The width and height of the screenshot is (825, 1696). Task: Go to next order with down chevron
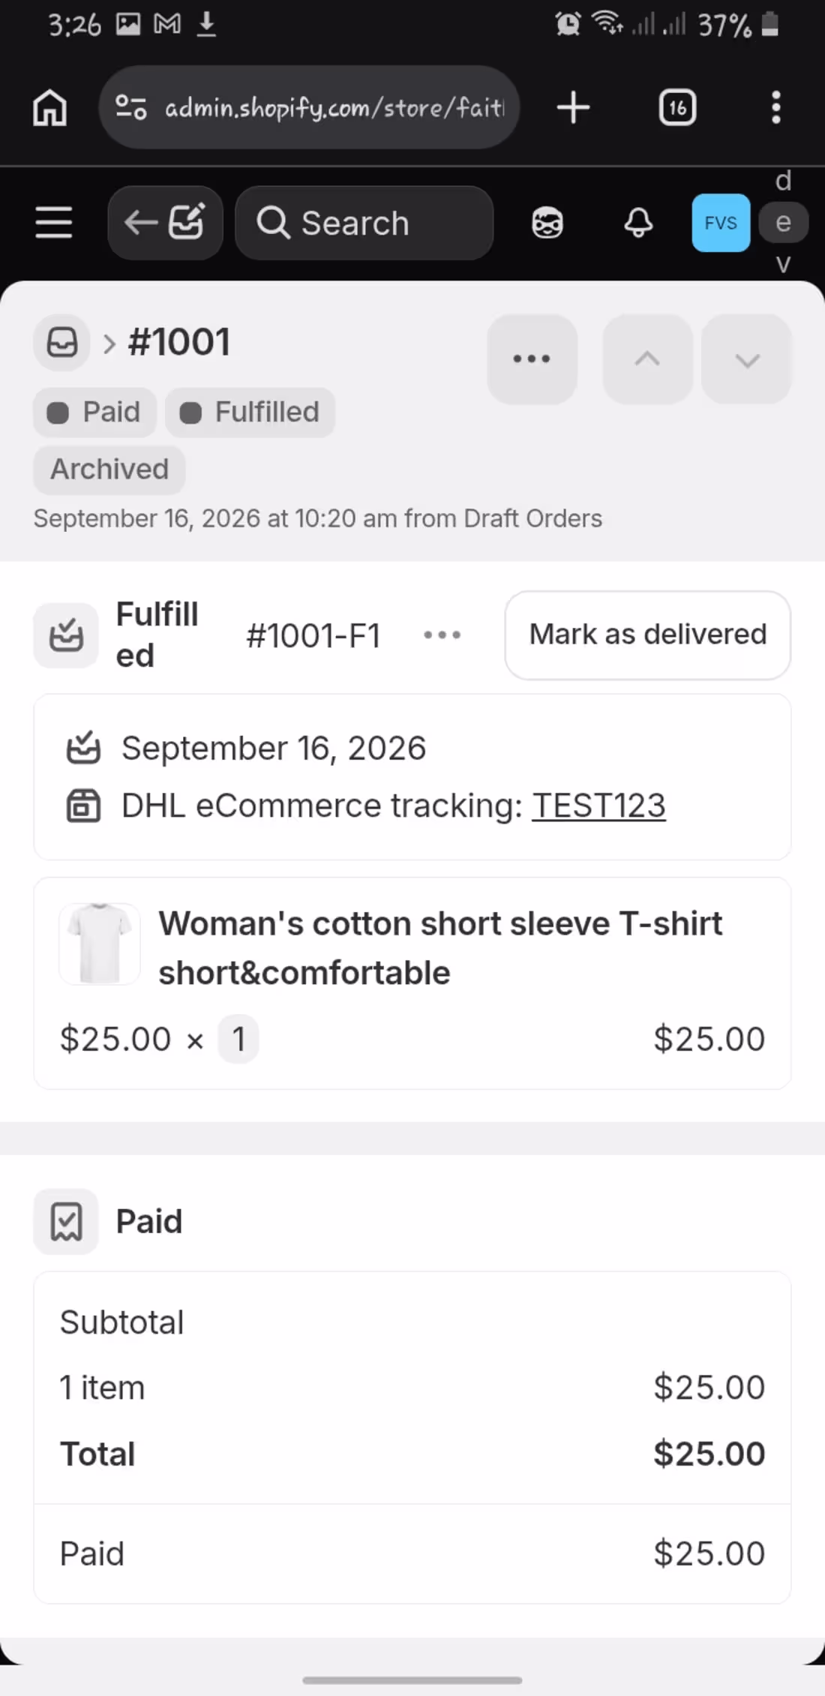[x=747, y=359]
